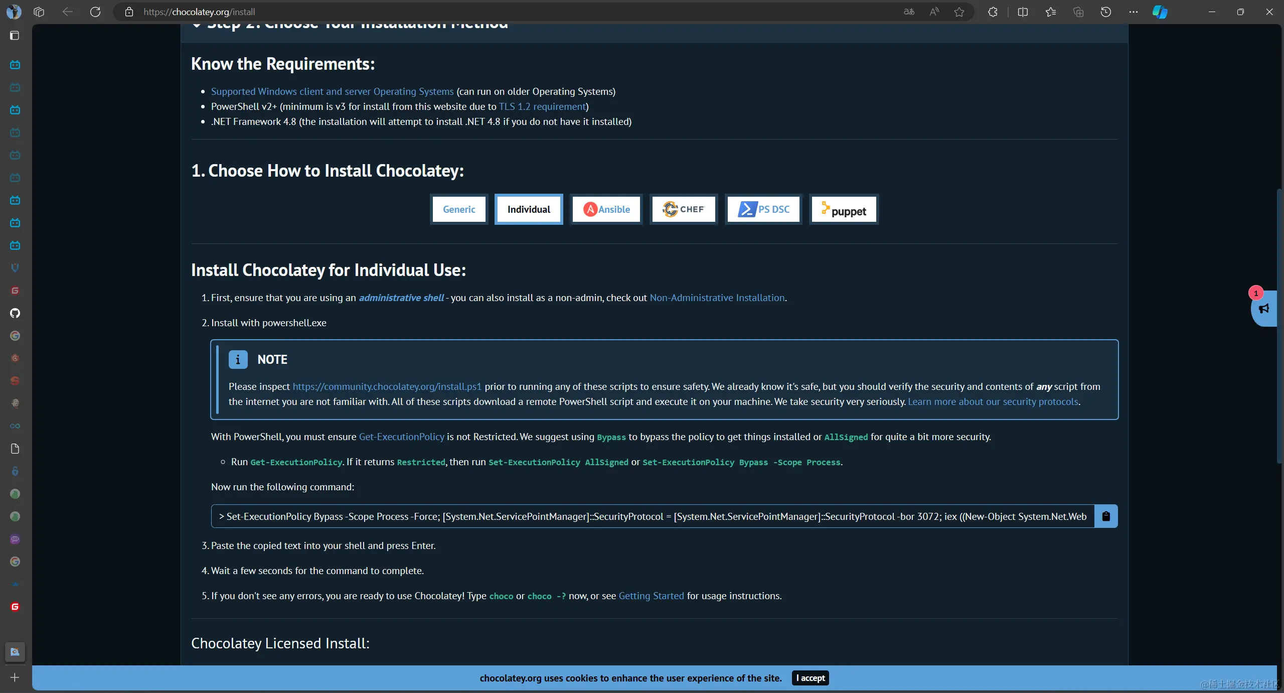
Task: Add this page to favorites star
Action: coord(959,12)
